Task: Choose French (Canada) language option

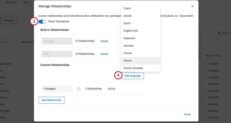Action: pyautogui.click(x=133, y=68)
